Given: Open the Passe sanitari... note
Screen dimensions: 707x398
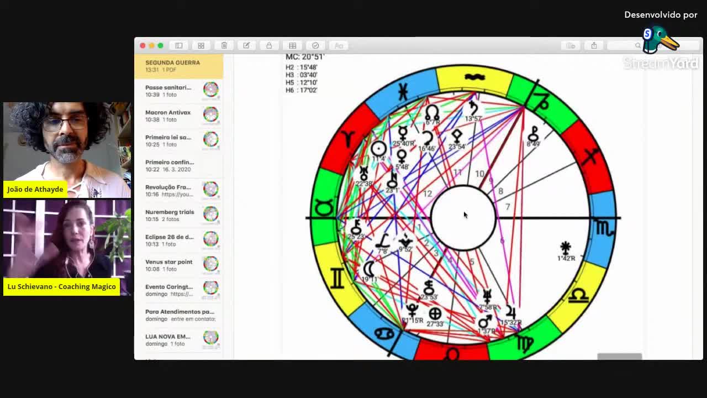Looking at the screenshot, I should click(178, 91).
